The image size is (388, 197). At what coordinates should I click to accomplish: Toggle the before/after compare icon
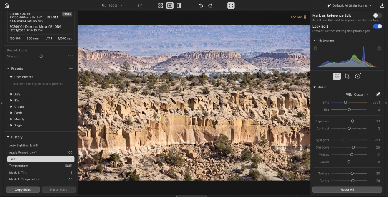pyautogui.click(x=140, y=5)
